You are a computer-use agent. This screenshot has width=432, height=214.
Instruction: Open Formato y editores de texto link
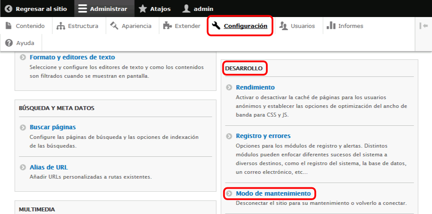72,58
